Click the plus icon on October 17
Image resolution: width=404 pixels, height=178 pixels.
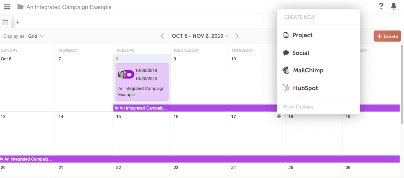tap(279, 116)
